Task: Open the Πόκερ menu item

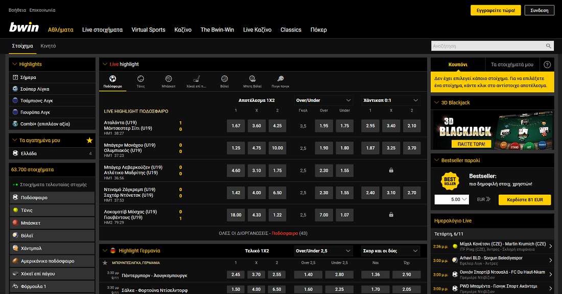Action: (x=319, y=30)
